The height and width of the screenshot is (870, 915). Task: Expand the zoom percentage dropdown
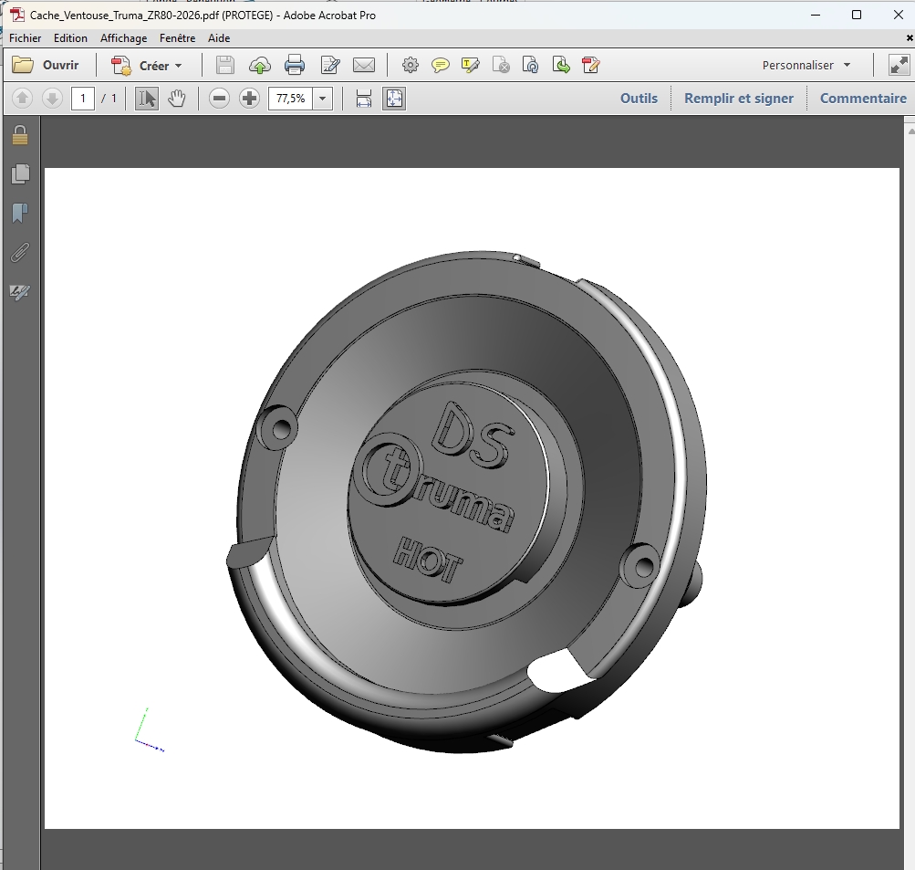tap(323, 99)
